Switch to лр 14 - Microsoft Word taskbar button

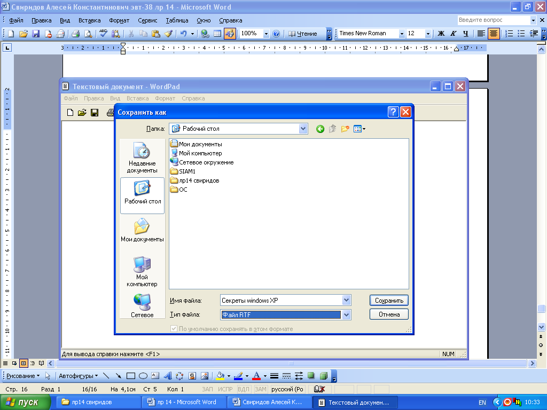[184, 402]
